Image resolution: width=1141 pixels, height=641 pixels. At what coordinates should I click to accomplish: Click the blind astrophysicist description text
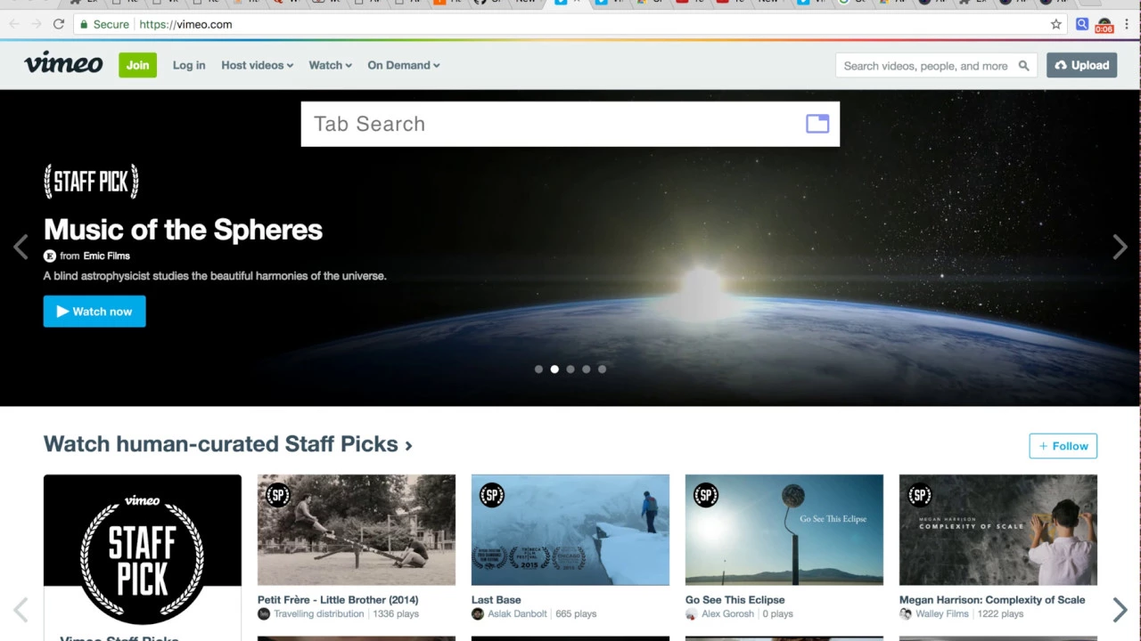[x=215, y=276]
